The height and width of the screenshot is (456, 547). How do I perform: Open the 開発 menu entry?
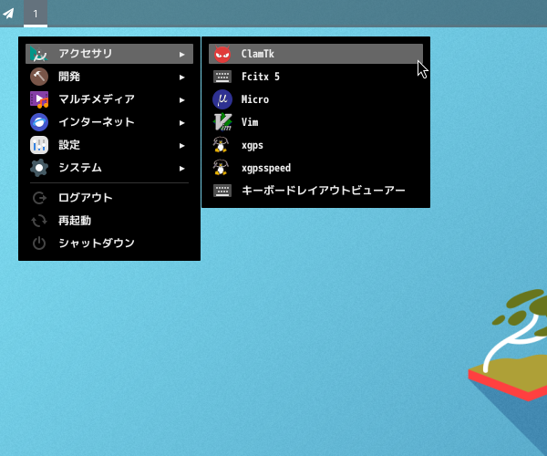109,77
